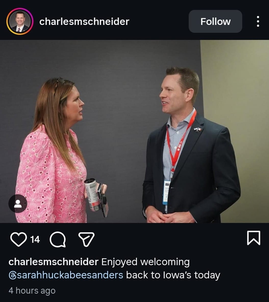Image resolution: width=269 pixels, height=302 pixels.
Task: Click the flag lapel pin on the blazer
Action: pyautogui.click(x=198, y=129)
